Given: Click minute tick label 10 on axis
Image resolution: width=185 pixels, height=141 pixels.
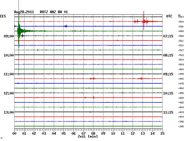Looking at the screenshot, I should click(x=113, y=133).
